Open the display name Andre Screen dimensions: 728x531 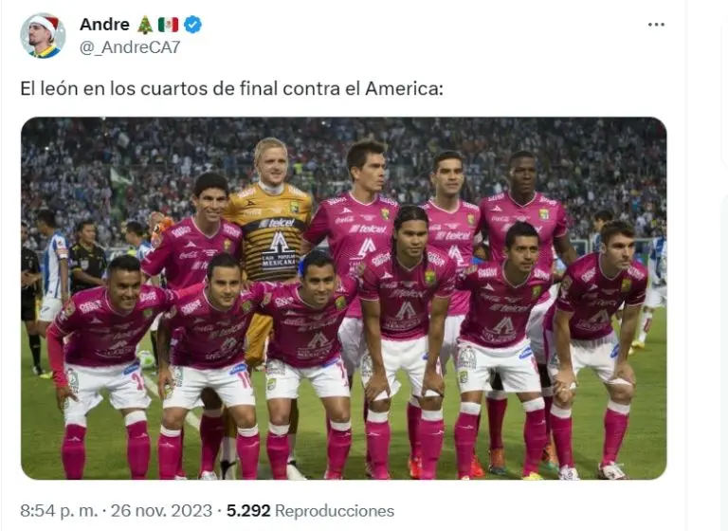(104, 25)
